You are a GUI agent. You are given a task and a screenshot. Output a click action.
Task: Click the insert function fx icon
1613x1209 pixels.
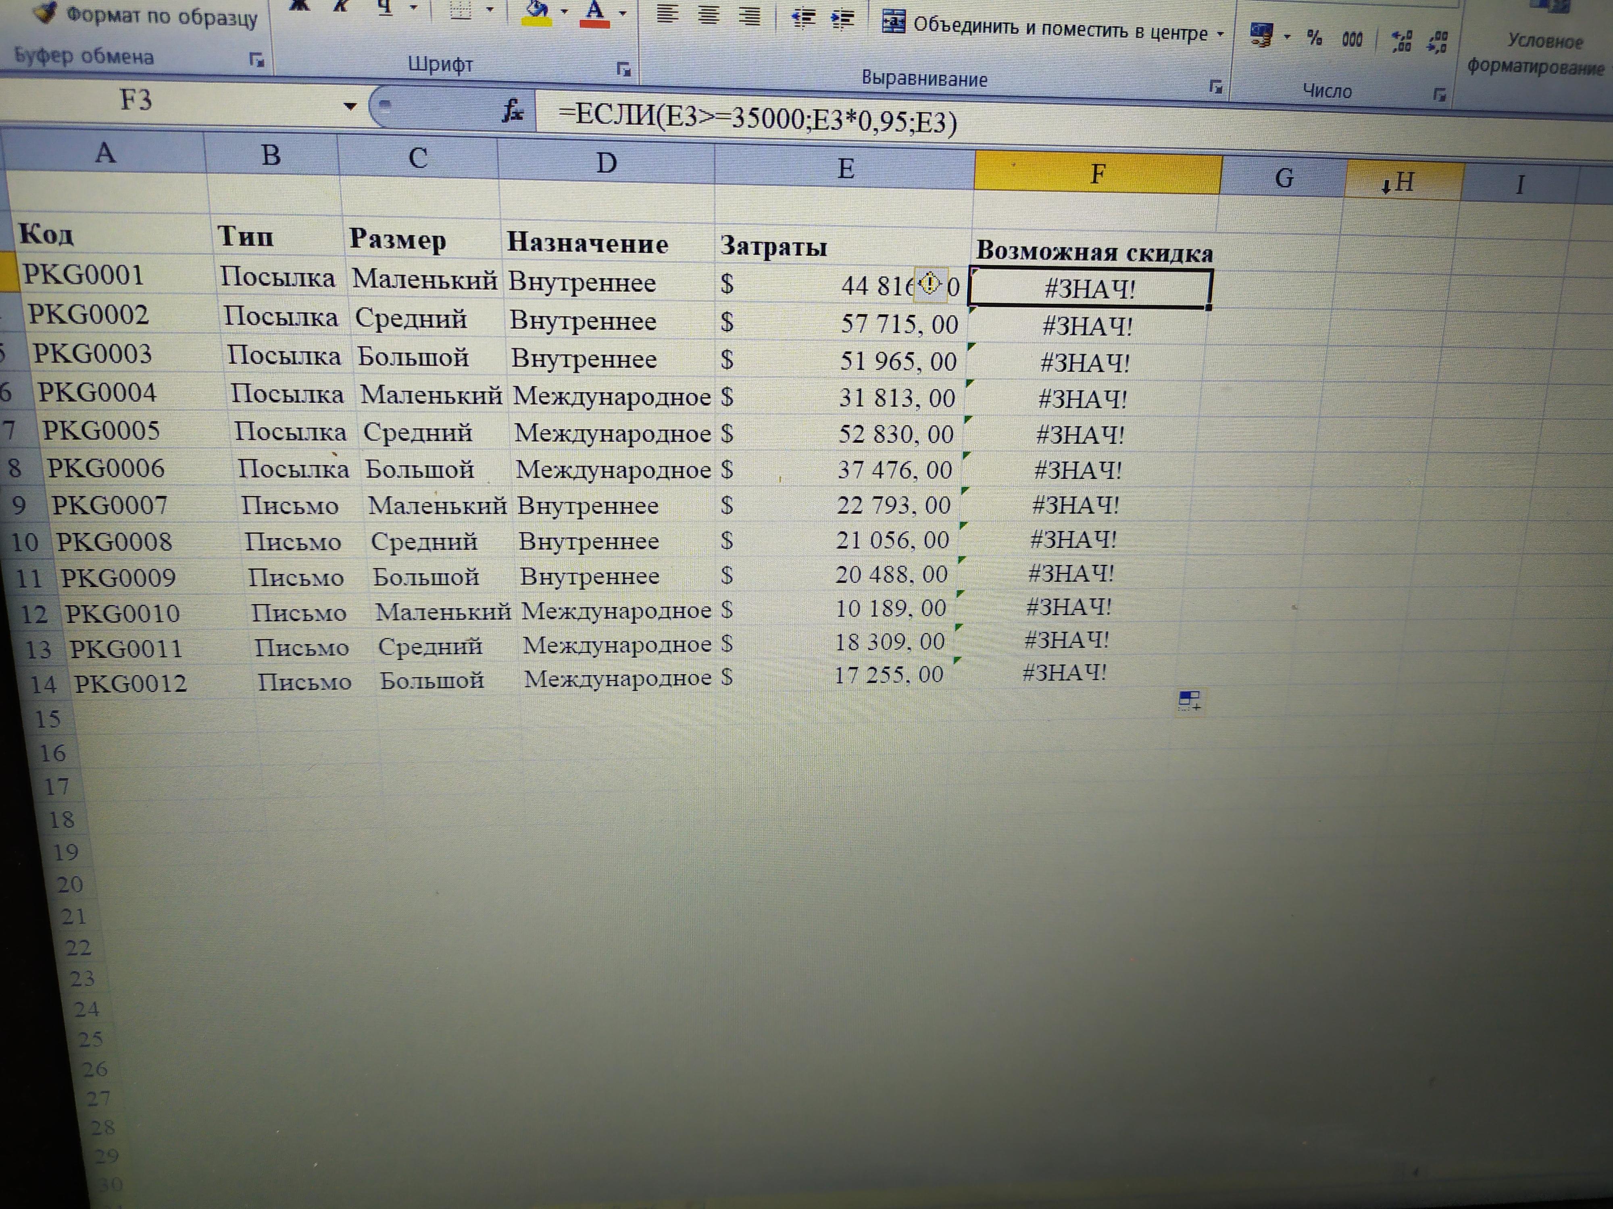(x=513, y=111)
